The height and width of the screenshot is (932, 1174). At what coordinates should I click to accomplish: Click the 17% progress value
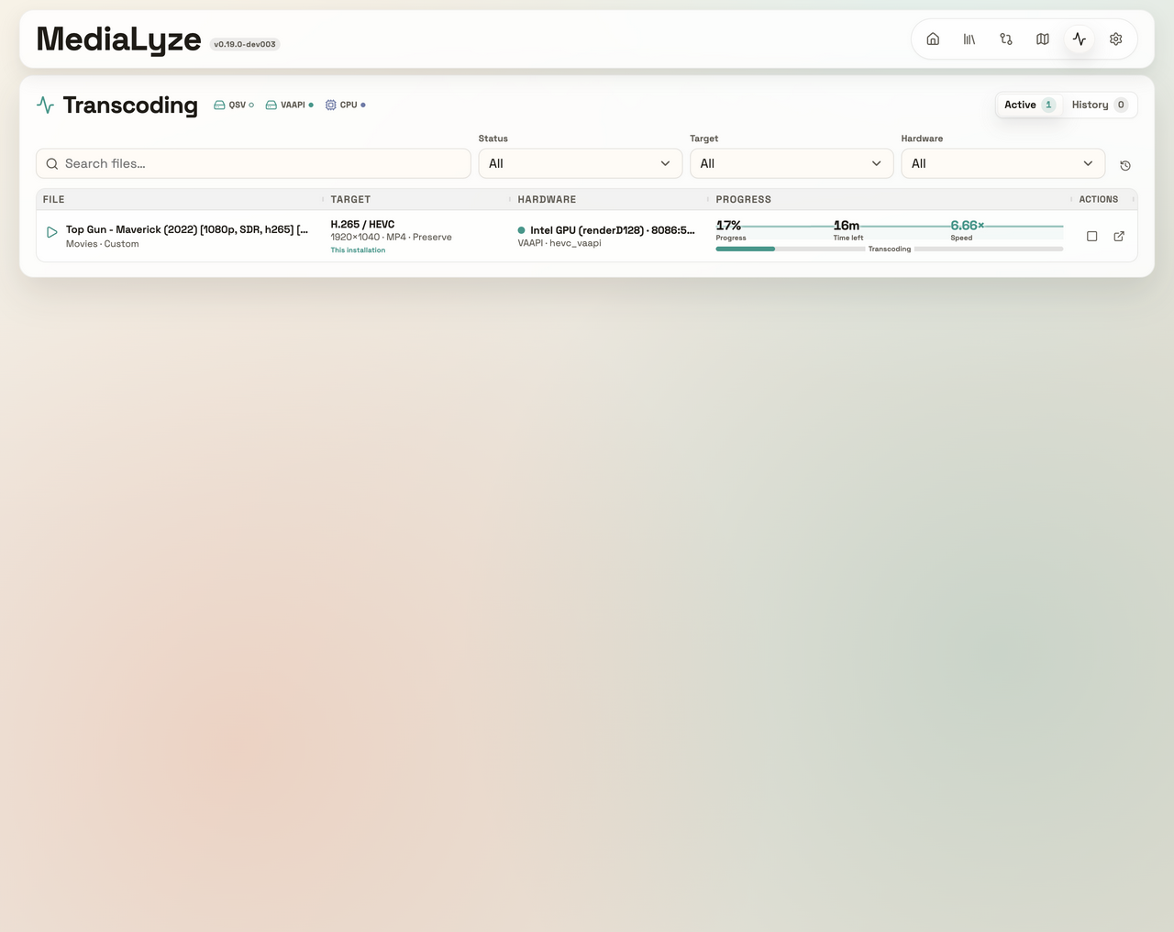point(729,226)
